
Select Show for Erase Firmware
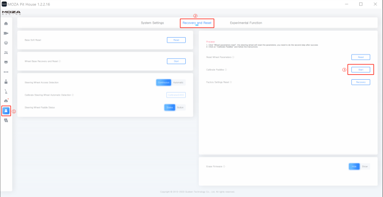365,166
